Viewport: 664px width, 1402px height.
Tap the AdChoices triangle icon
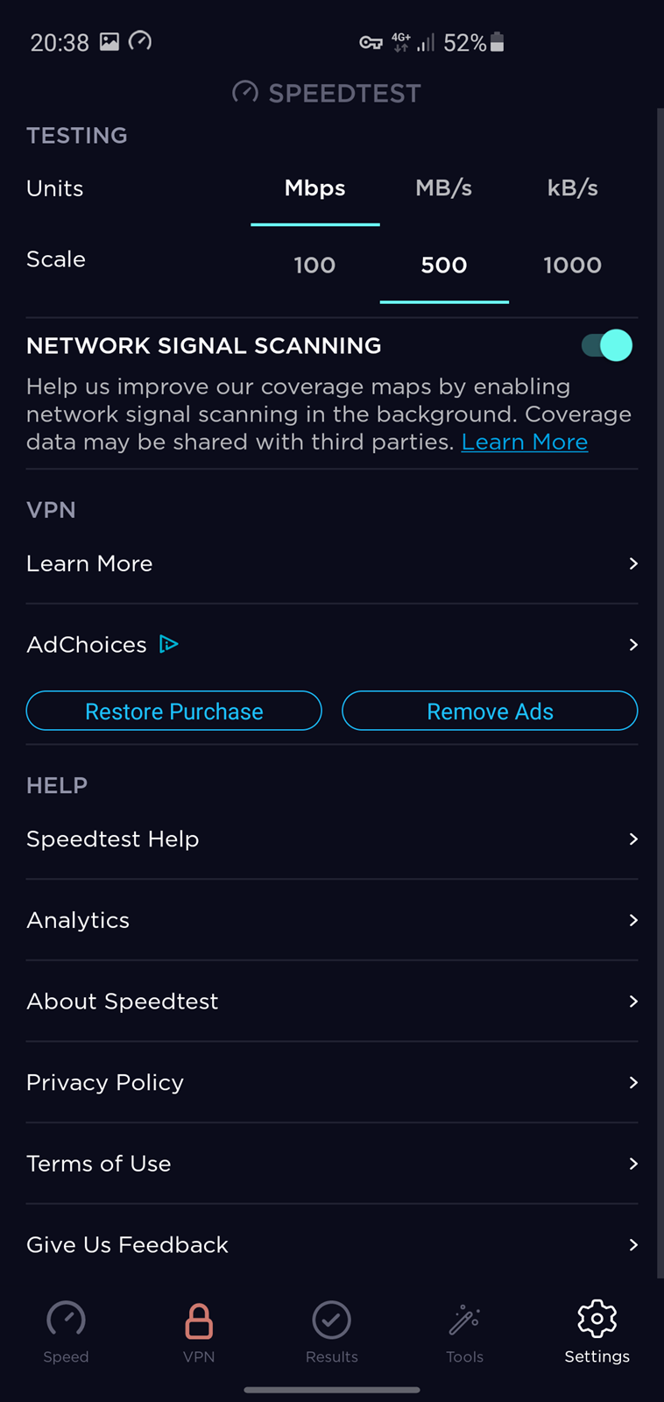tap(169, 645)
